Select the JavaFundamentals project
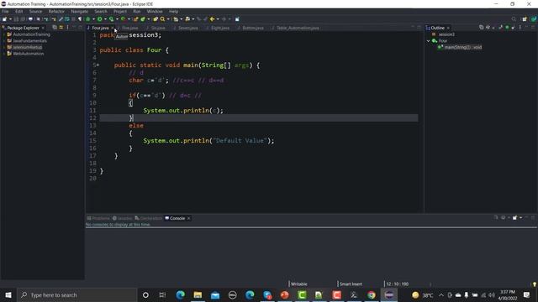 (29, 41)
